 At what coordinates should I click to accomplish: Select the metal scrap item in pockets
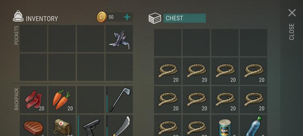(119, 38)
